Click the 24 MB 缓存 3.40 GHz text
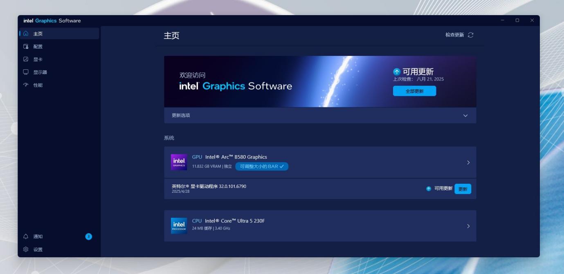Image resolution: width=564 pixels, height=274 pixels. tap(211, 228)
